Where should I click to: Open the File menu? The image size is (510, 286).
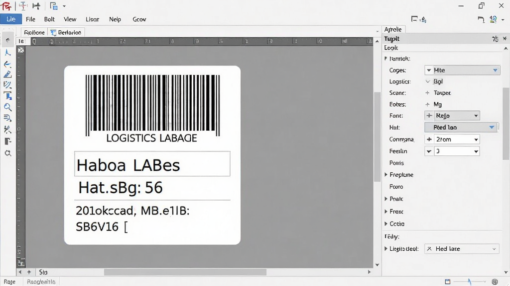pyautogui.click(x=30, y=19)
